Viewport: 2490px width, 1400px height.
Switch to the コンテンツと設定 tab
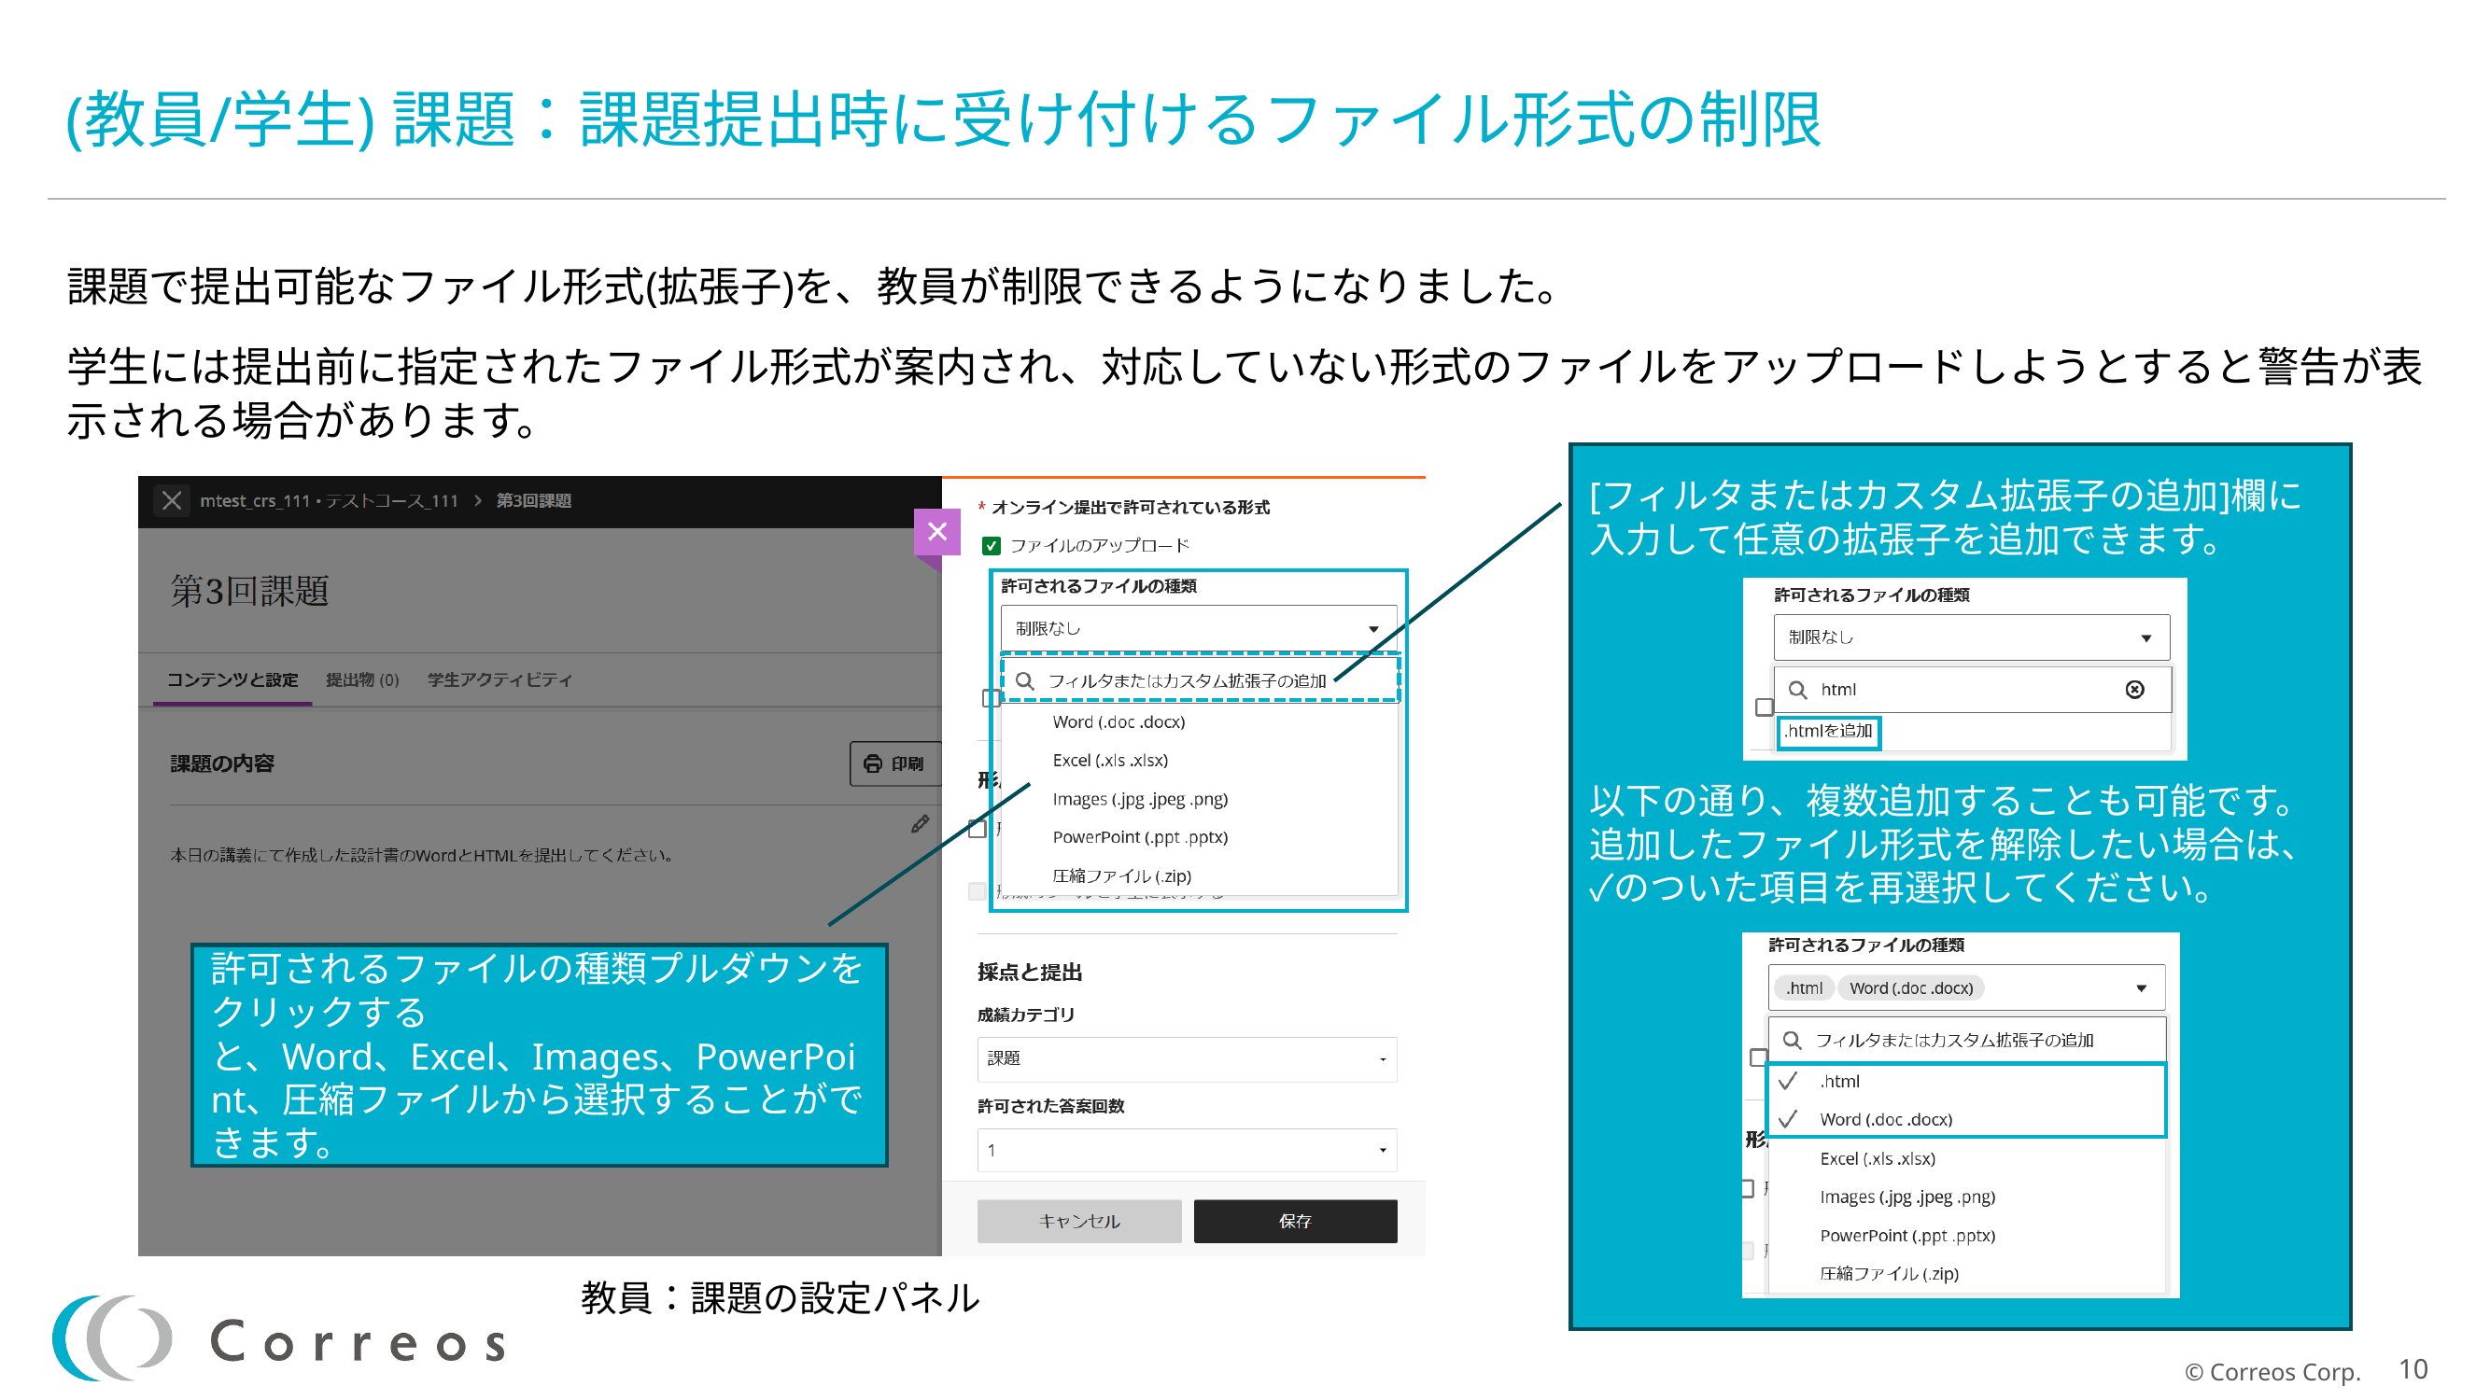click(x=232, y=679)
